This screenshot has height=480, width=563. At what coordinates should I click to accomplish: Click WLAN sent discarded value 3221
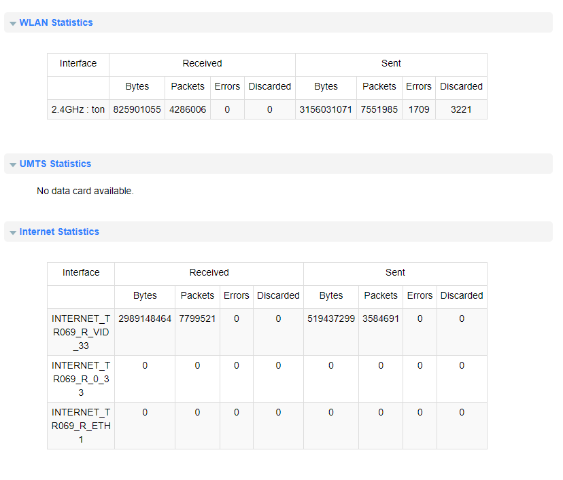coord(461,109)
